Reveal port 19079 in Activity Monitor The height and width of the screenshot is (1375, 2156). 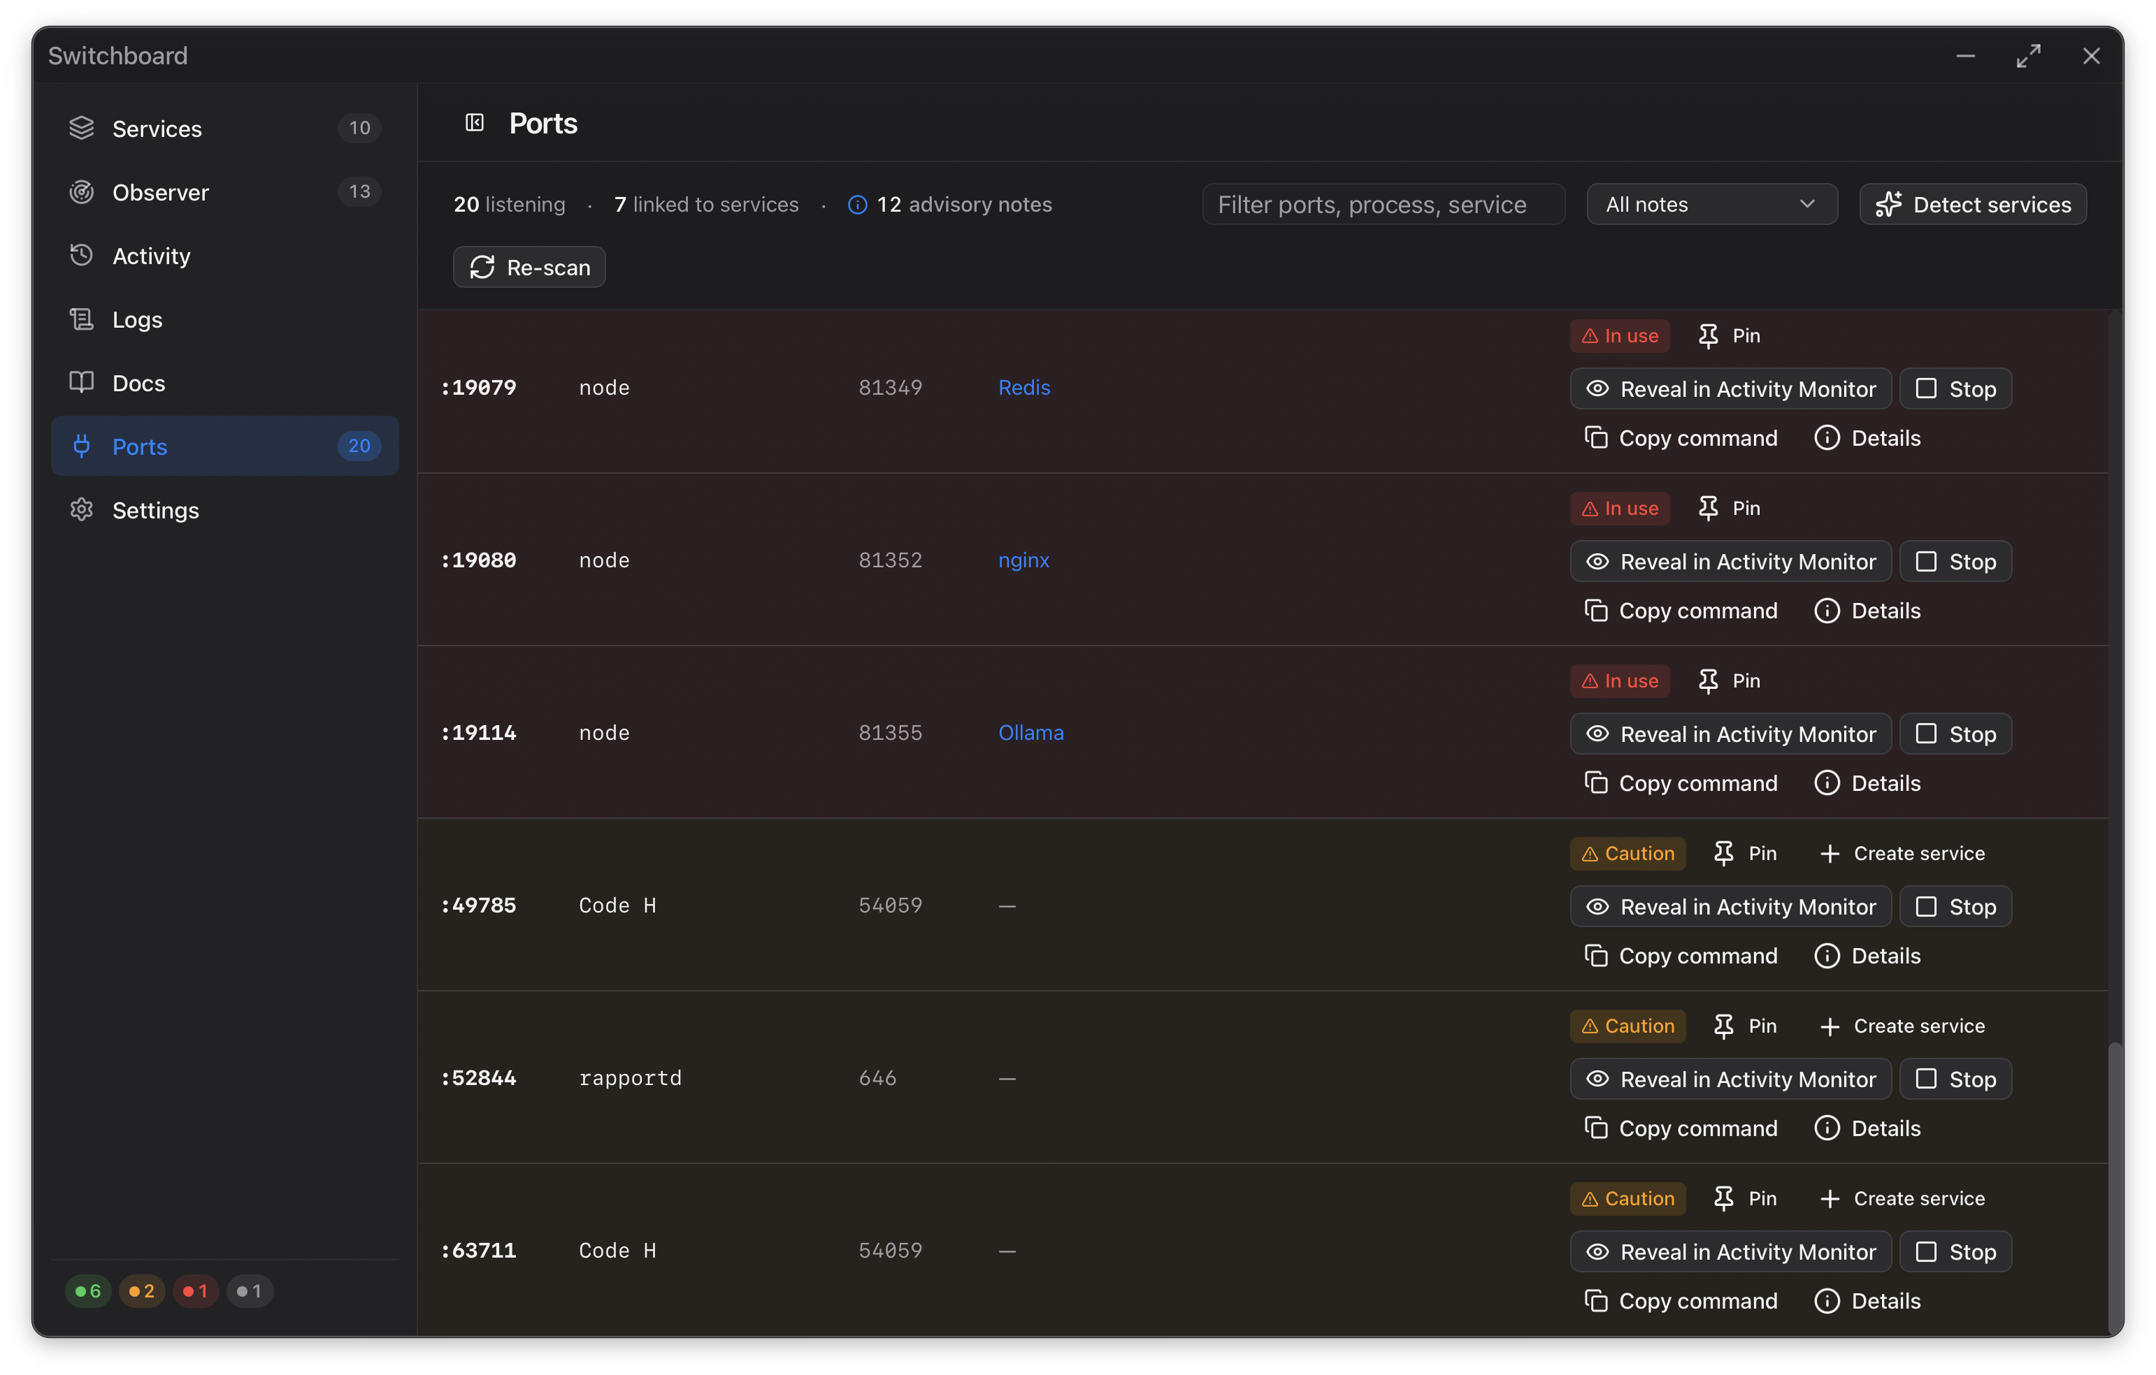click(1730, 388)
